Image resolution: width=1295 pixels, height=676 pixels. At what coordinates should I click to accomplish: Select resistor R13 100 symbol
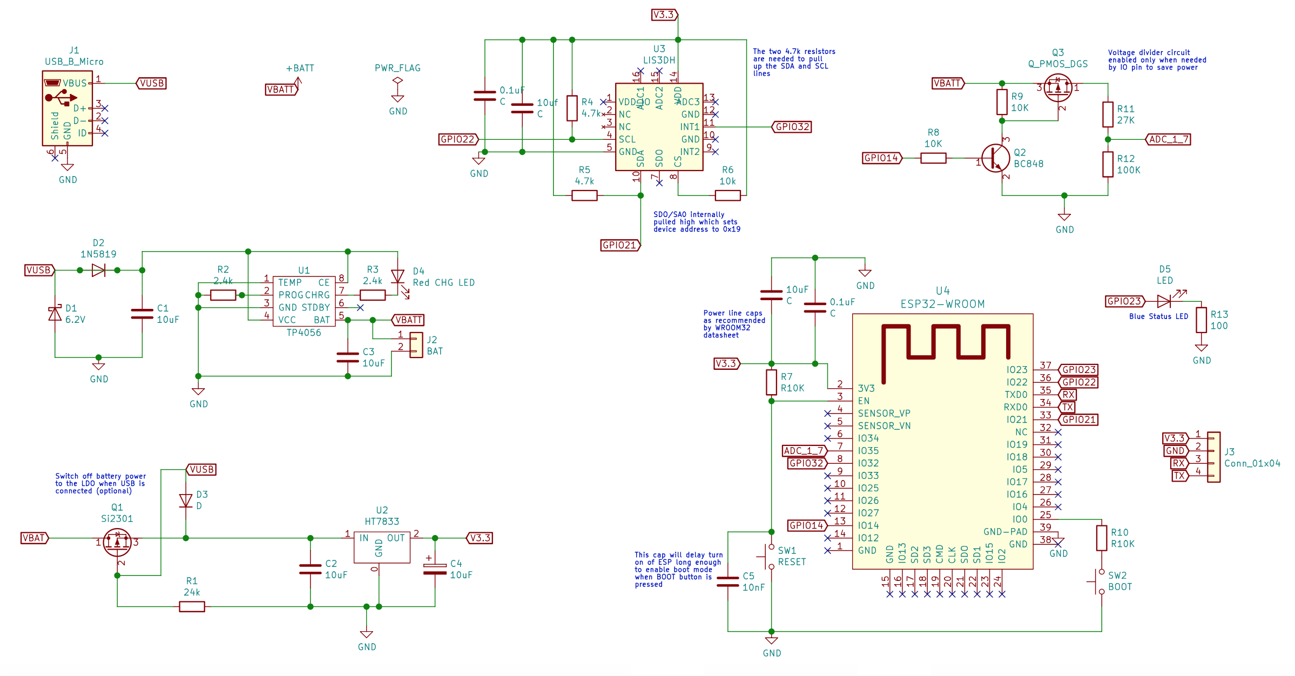[1202, 320]
